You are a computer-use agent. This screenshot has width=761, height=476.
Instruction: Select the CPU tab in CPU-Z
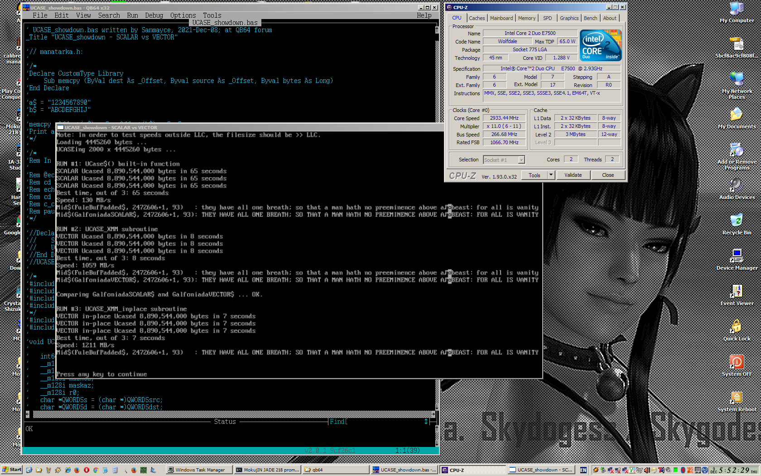[x=457, y=18]
